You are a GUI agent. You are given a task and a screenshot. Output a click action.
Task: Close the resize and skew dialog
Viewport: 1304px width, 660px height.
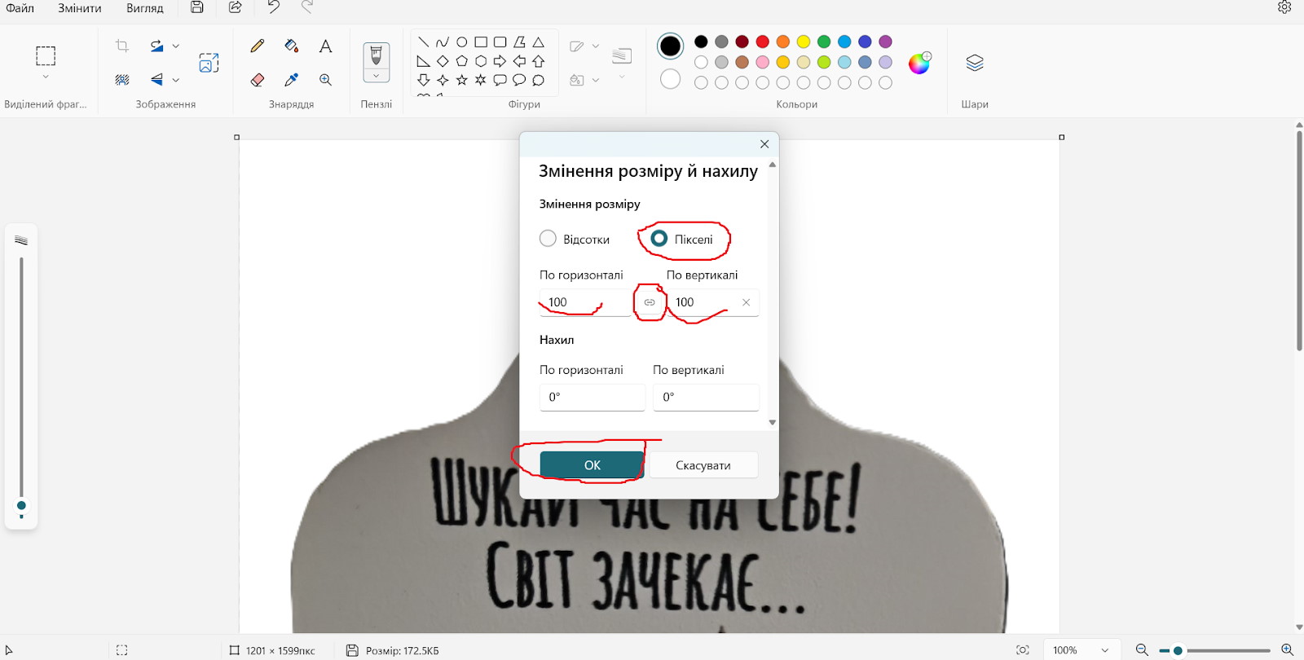pyautogui.click(x=764, y=144)
